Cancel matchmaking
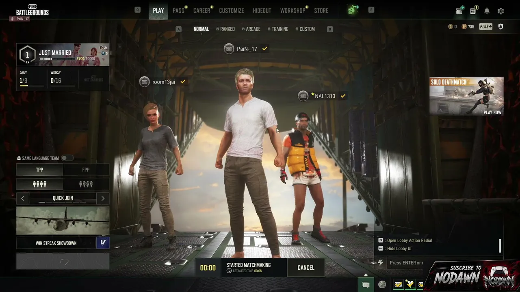 tap(305, 268)
